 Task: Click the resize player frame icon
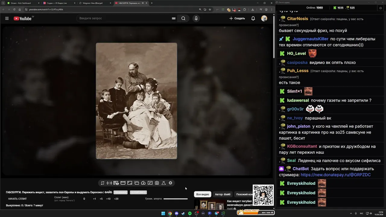130,183
